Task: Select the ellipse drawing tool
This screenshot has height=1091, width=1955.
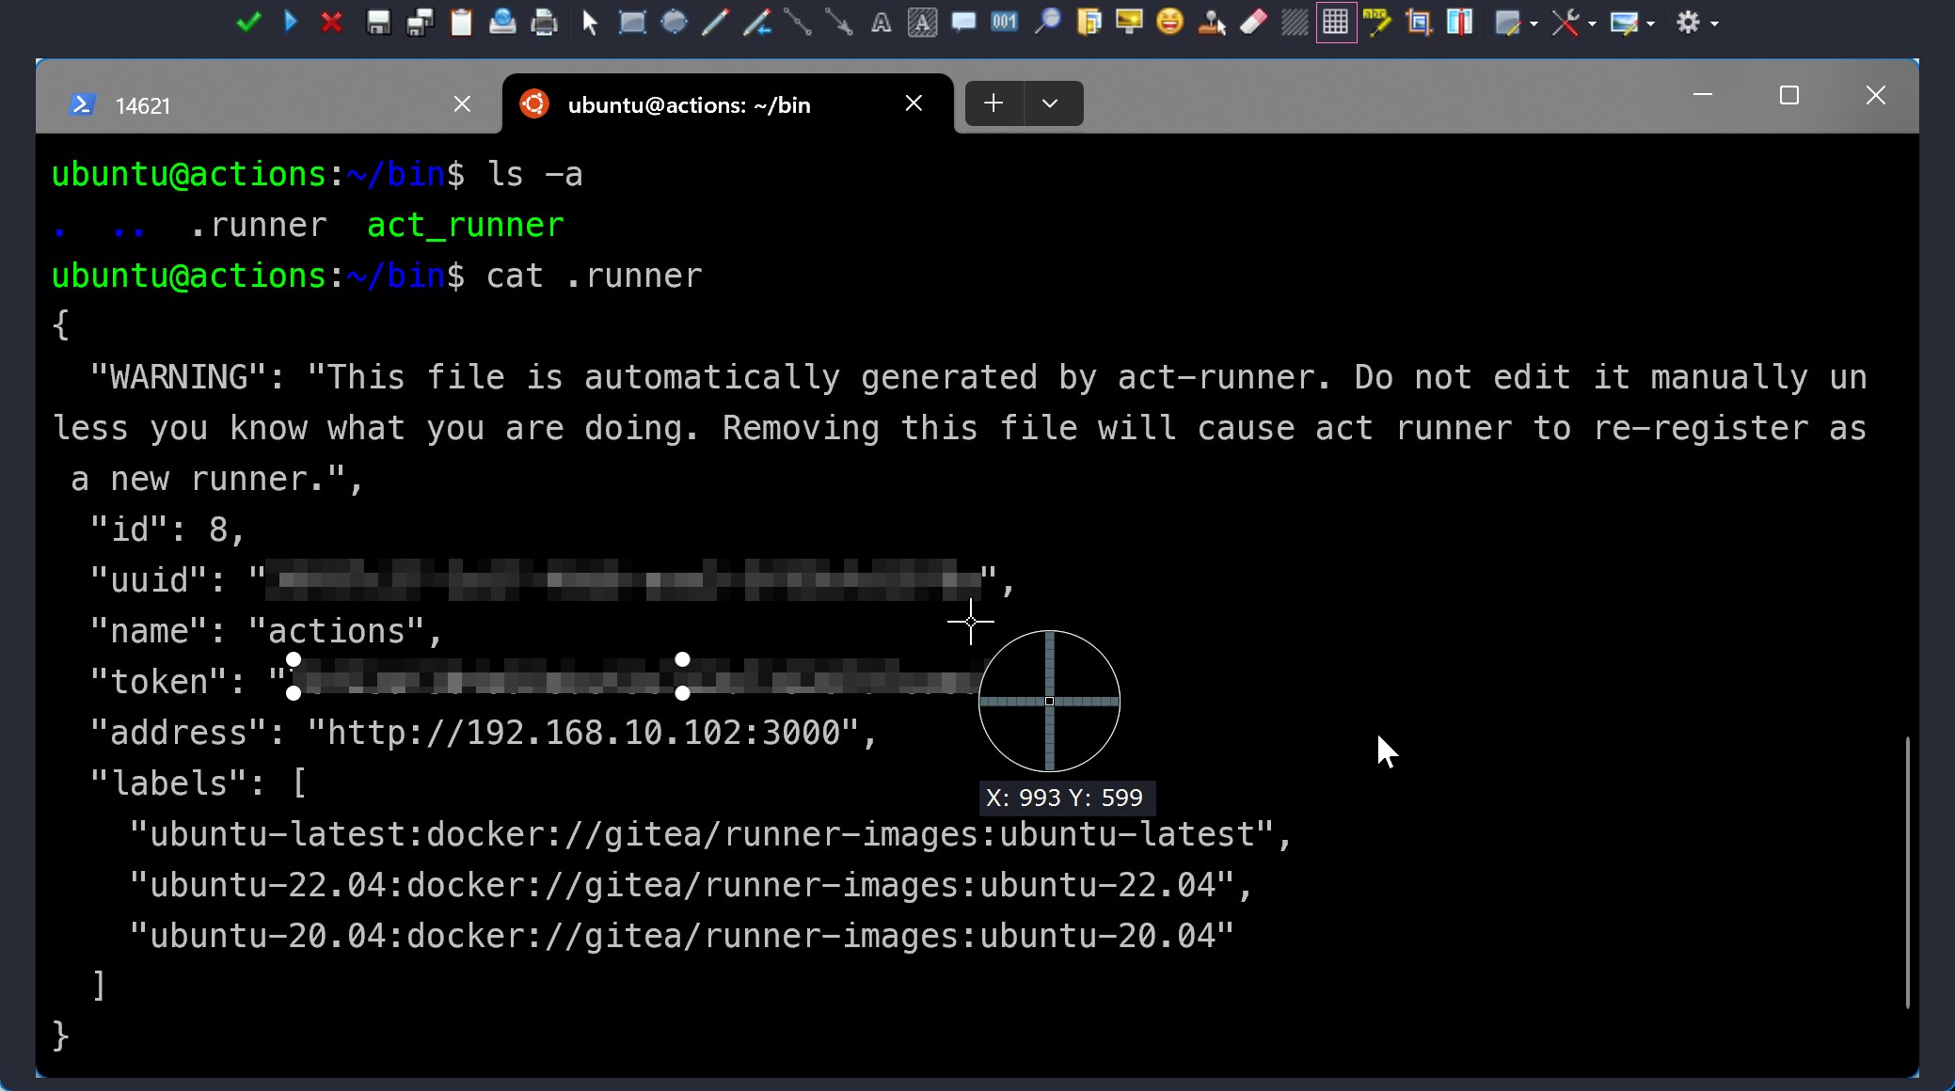Action: click(x=674, y=22)
